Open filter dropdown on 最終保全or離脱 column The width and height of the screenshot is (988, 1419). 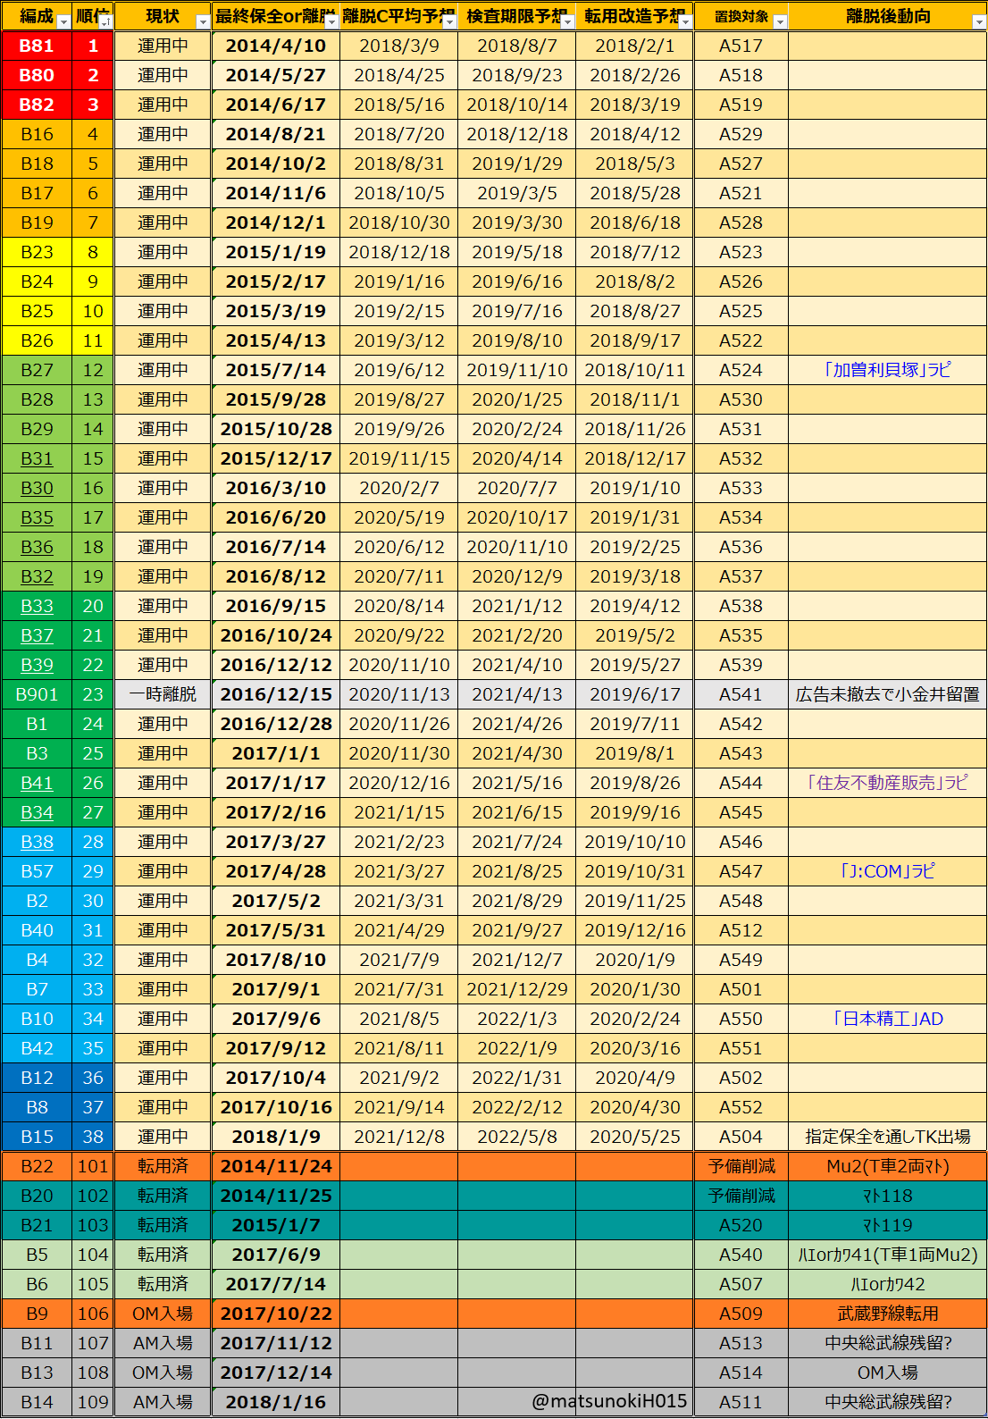tap(331, 22)
